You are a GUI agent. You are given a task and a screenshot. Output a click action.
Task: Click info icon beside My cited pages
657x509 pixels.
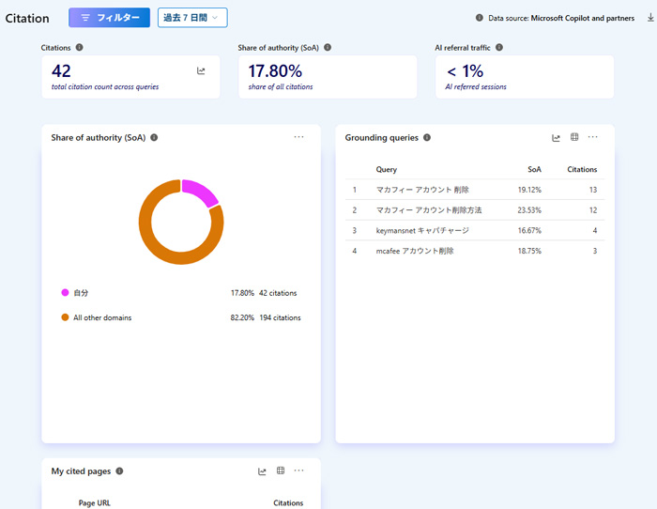coord(119,470)
